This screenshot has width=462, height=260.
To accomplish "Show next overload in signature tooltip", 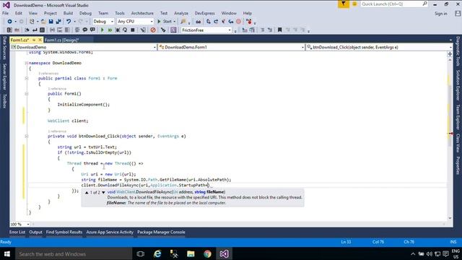I will click(103, 193).
